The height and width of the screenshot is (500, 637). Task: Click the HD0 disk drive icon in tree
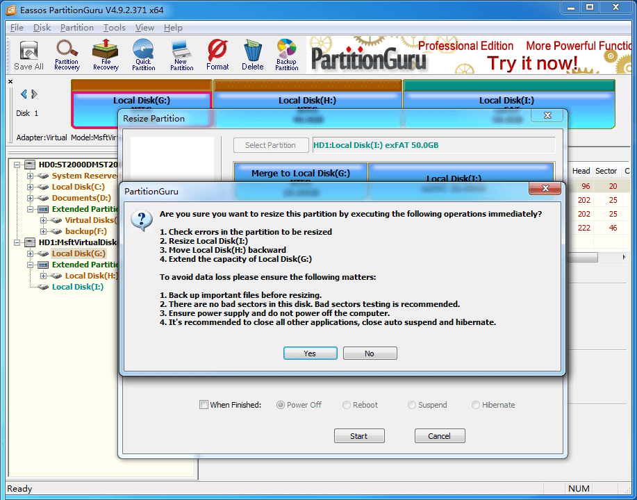30,165
